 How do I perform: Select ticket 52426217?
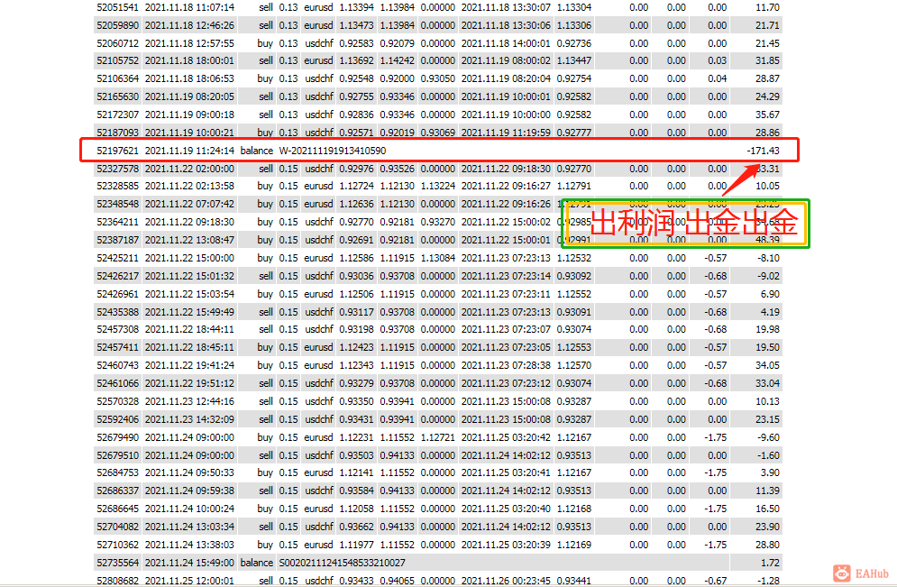pyautogui.click(x=117, y=276)
